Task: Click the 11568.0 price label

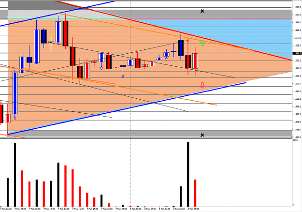Action: [297, 45]
